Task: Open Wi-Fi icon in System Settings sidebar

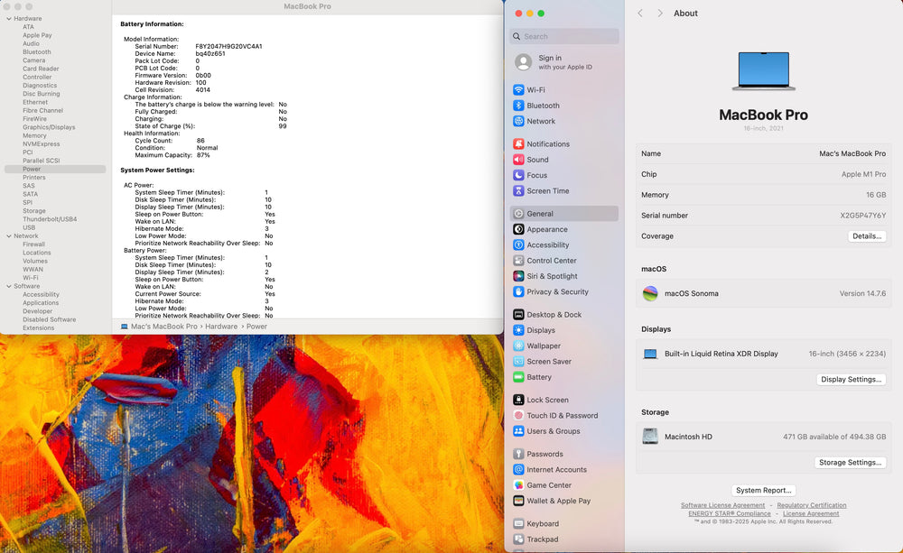Action: [518, 90]
